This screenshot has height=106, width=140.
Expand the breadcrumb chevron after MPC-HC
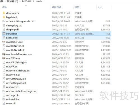click(34, 1)
